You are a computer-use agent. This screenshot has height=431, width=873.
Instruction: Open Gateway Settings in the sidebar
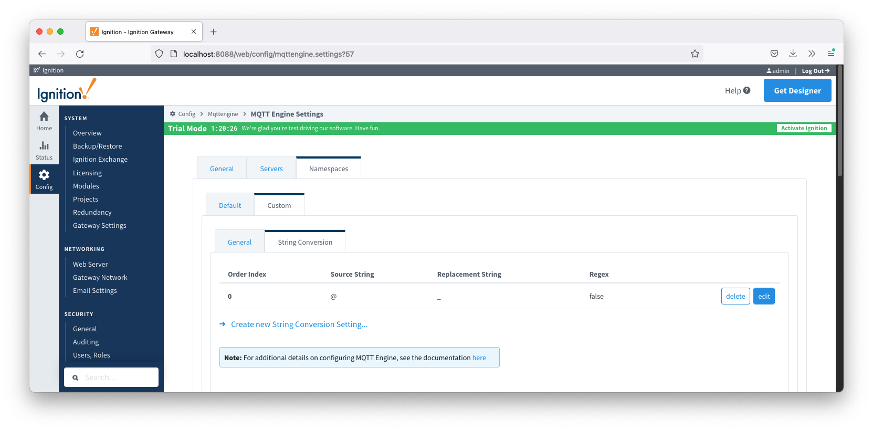coord(100,225)
